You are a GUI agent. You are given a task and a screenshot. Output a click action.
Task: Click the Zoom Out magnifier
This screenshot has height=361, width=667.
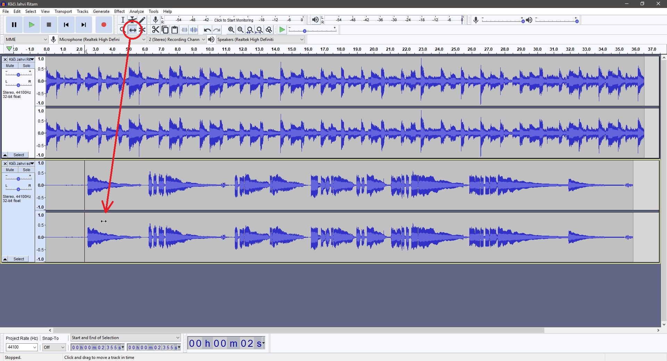point(240,30)
